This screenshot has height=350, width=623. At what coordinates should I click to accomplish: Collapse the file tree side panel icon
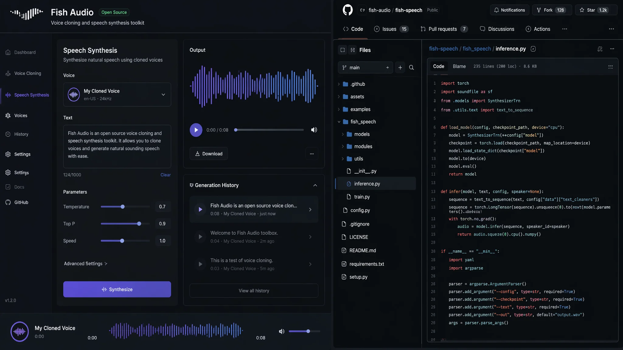(343, 50)
